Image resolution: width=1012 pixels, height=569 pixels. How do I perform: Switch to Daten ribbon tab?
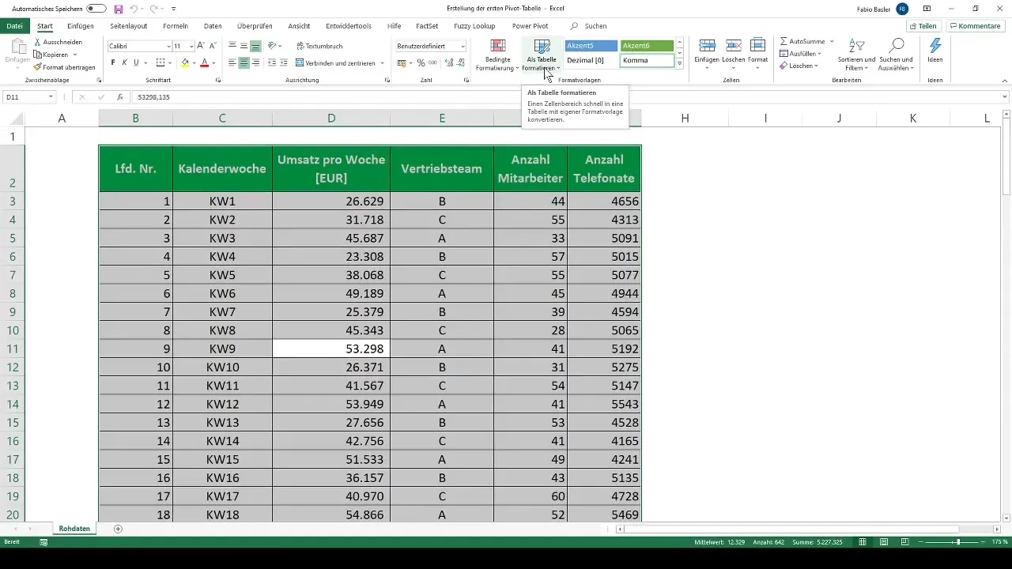(x=213, y=26)
